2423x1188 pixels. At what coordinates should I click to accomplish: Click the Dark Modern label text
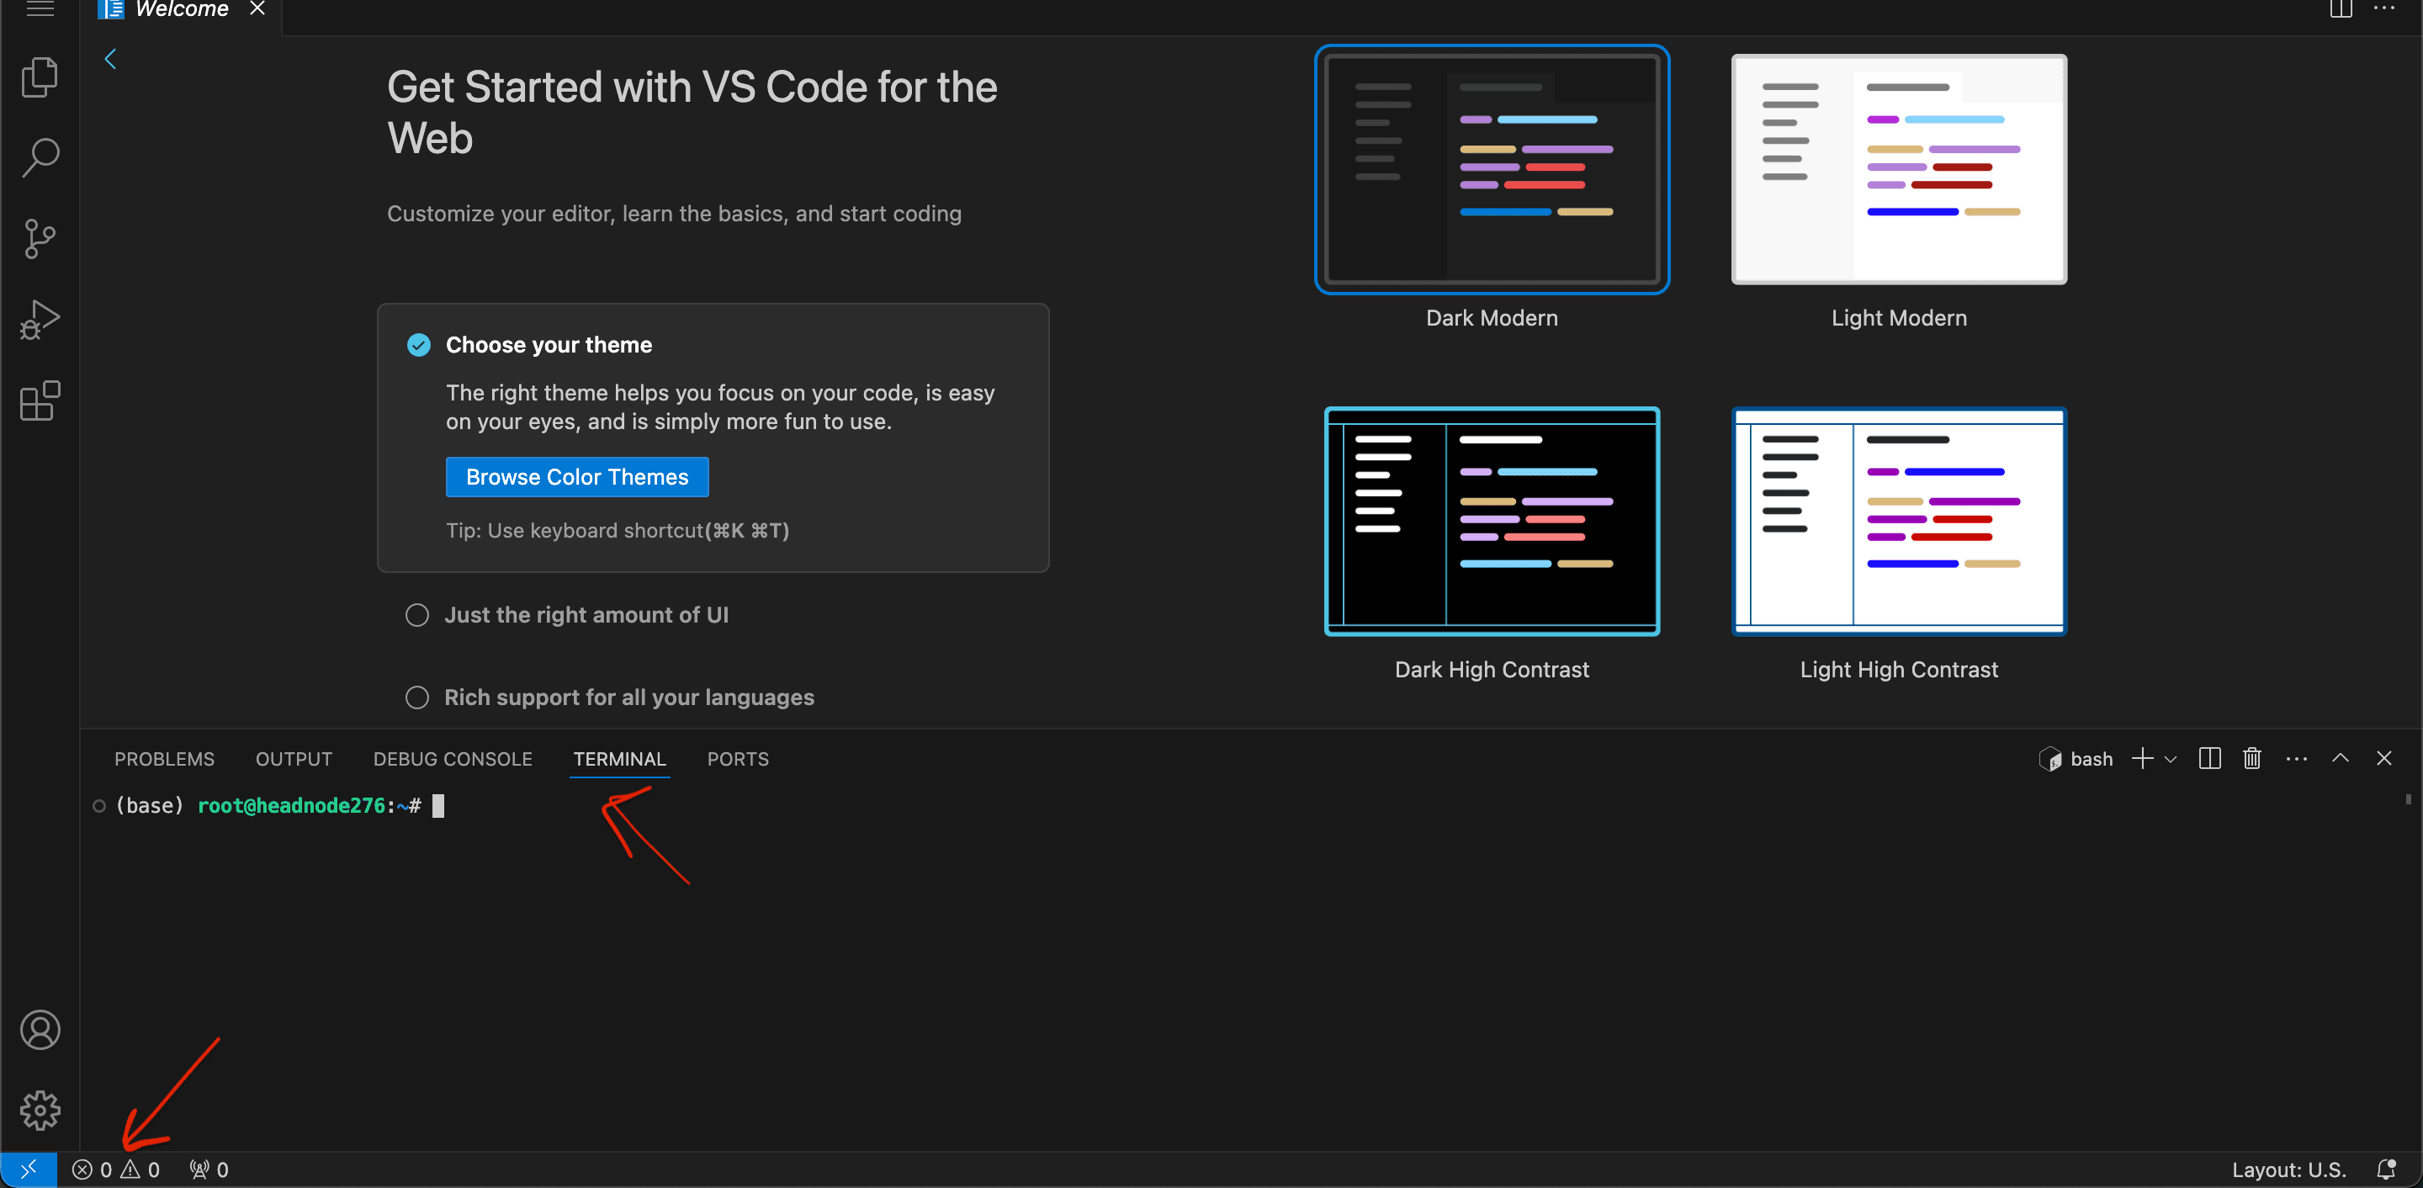(1492, 318)
